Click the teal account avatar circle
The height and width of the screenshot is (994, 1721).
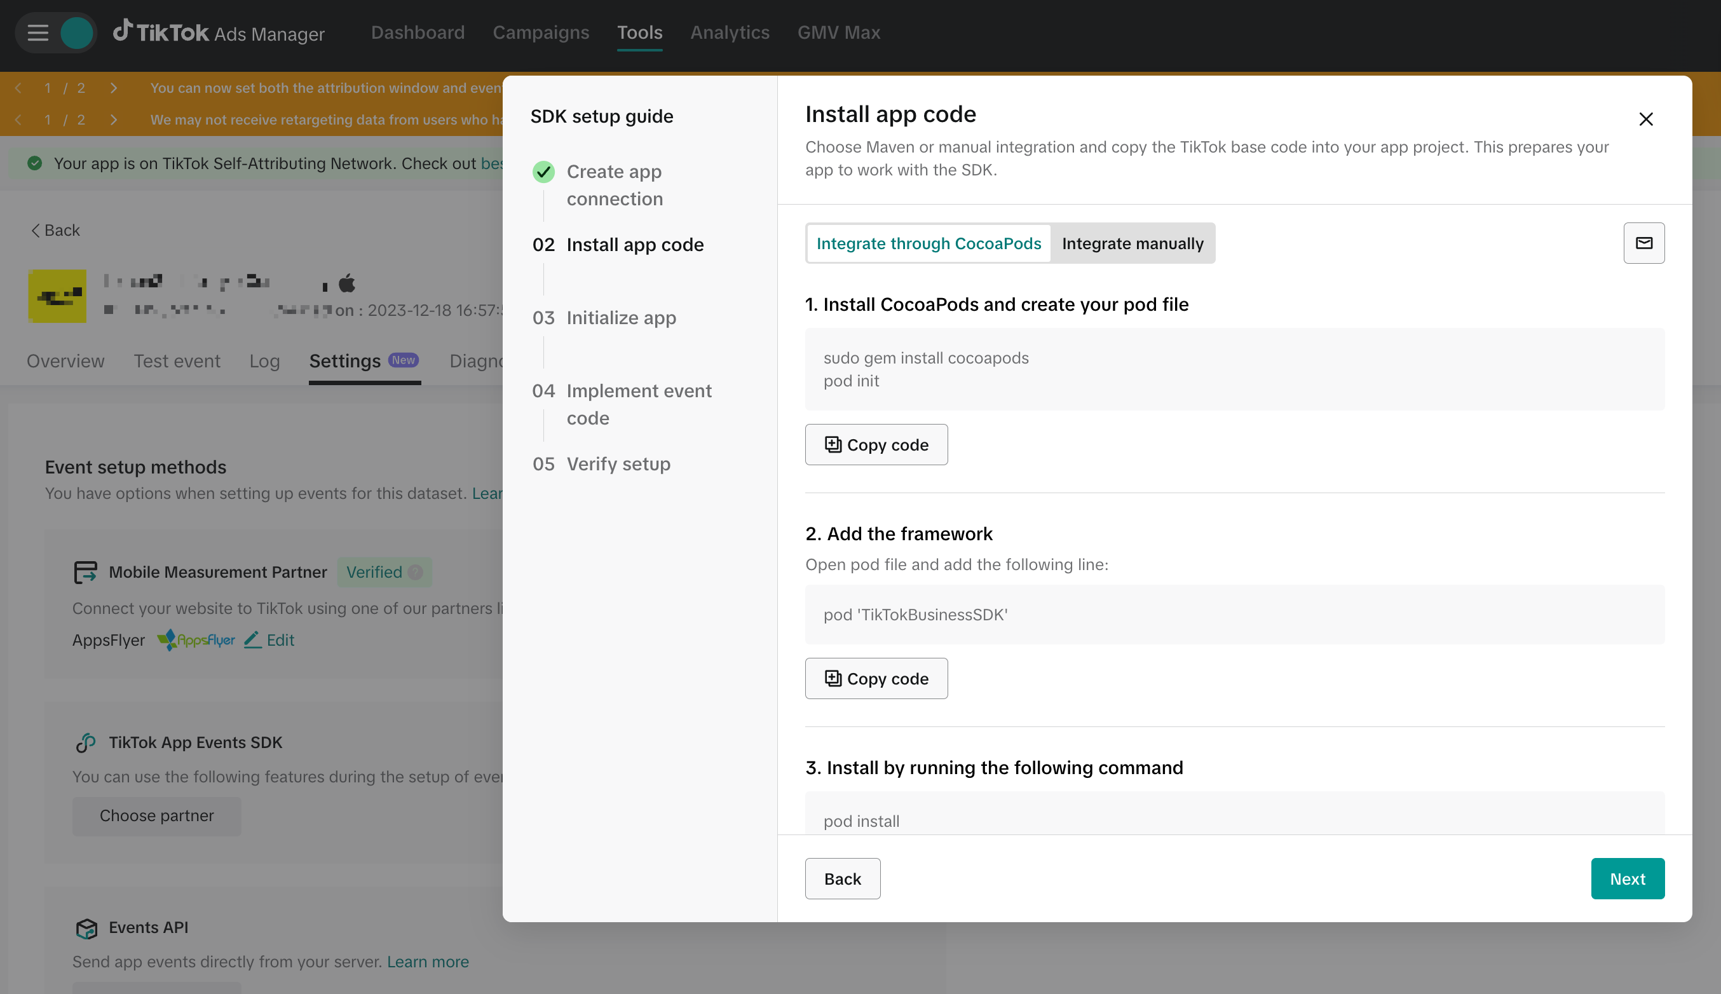tap(76, 32)
